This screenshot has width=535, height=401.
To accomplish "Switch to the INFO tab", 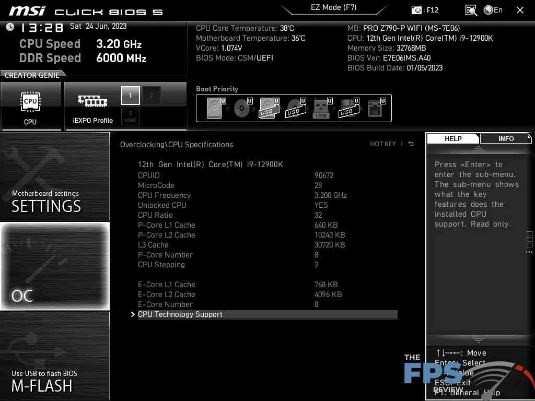I will click(x=506, y=138).
